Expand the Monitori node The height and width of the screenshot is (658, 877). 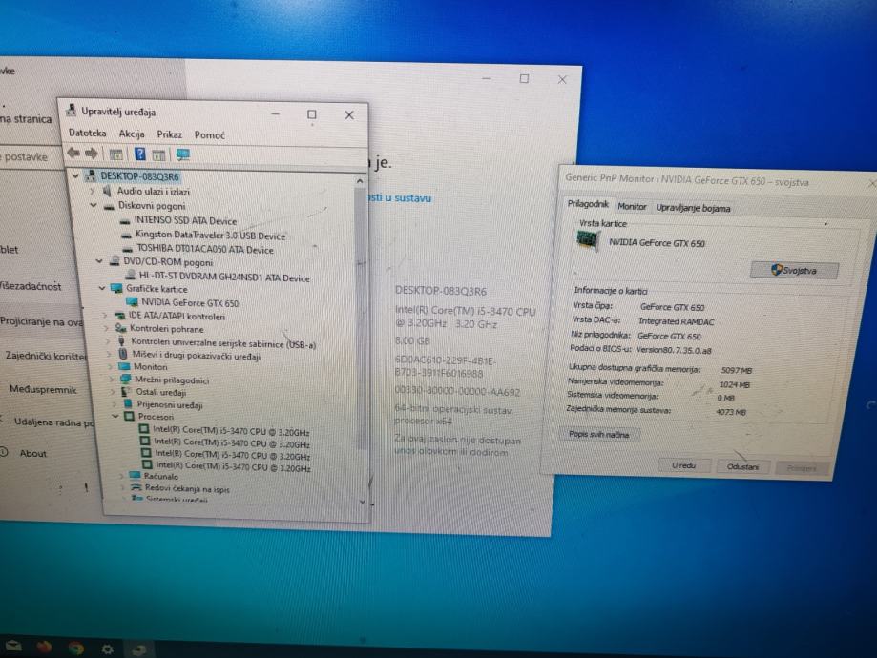click(x=110, y=367)
